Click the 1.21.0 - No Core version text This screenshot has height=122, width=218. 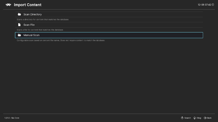click(12, 118)
